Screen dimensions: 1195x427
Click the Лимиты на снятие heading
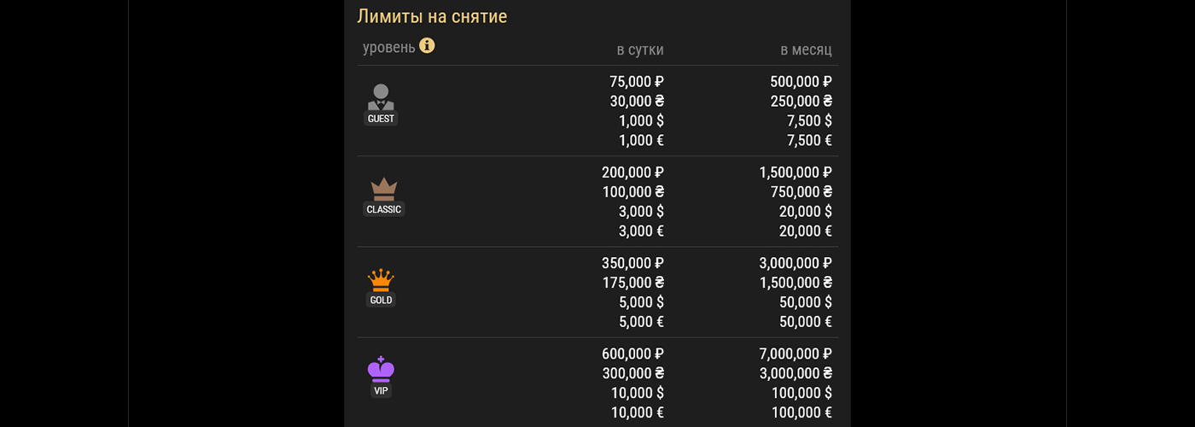coord(432,16)
